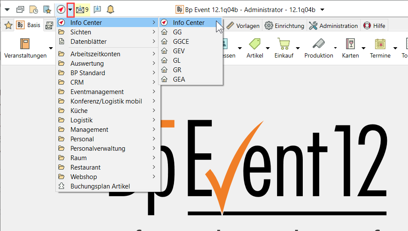Select GEA in the submenu list
This screenshot has width=408, height=231.
pyautogui.click(x=179, y=79)
